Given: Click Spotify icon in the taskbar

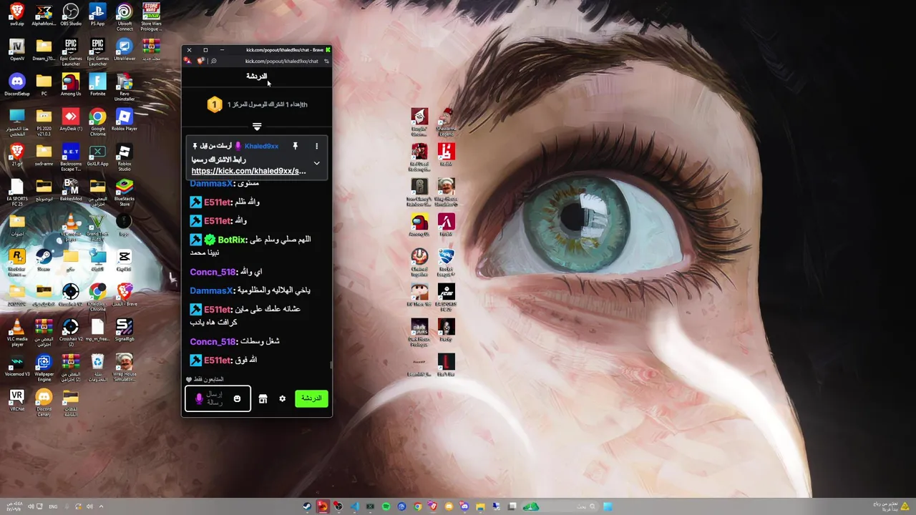Looking at the screenshot, I should click(x=386, y=506).
